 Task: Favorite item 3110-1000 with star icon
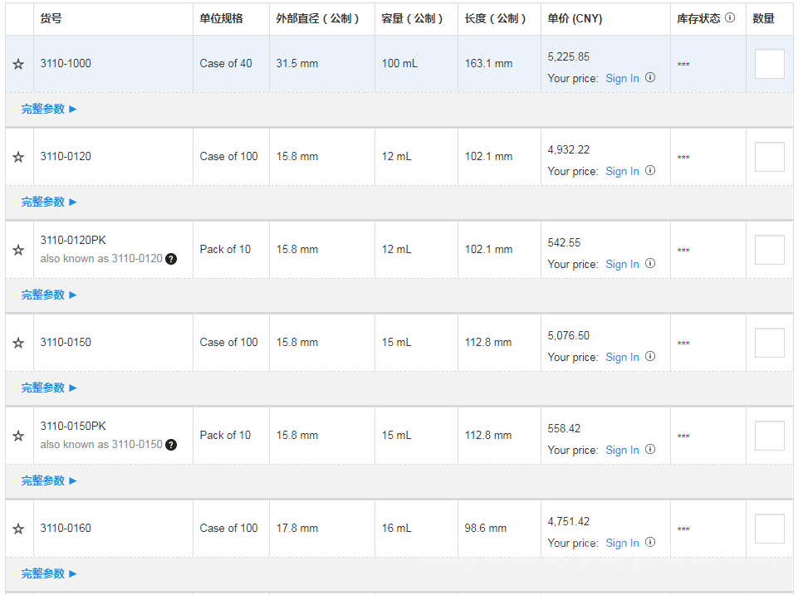[x=18, y=64]
